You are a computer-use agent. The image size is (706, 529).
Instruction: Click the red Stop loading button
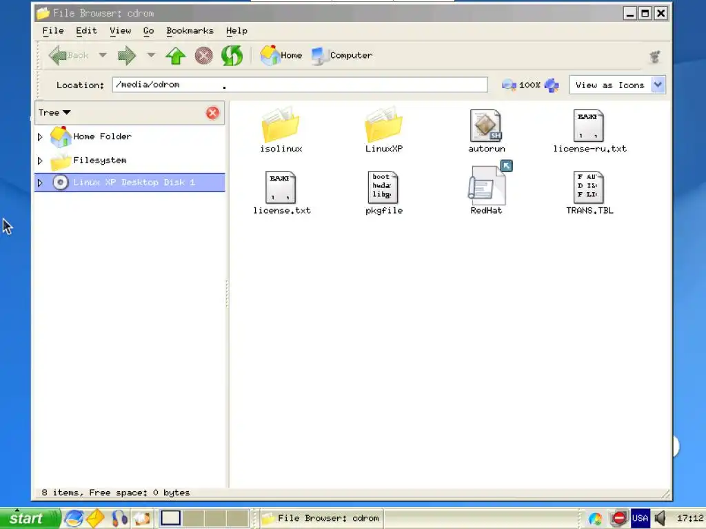click(x=203, y=56)
